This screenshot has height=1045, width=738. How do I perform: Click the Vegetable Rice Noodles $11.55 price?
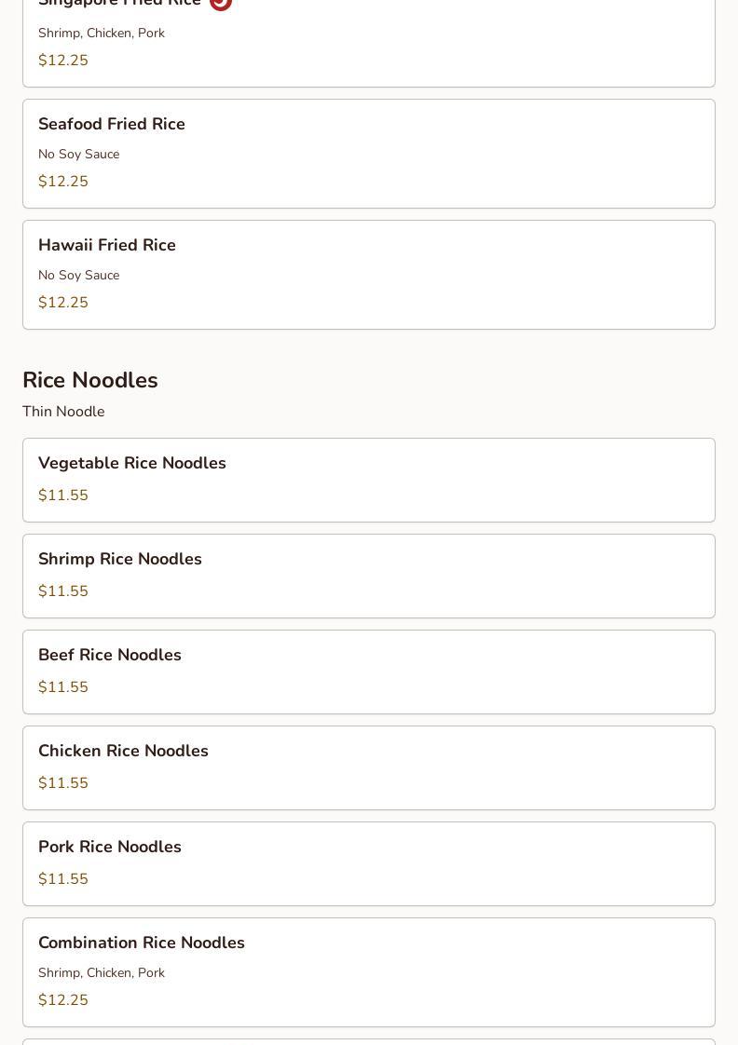[x=63, y=495]
